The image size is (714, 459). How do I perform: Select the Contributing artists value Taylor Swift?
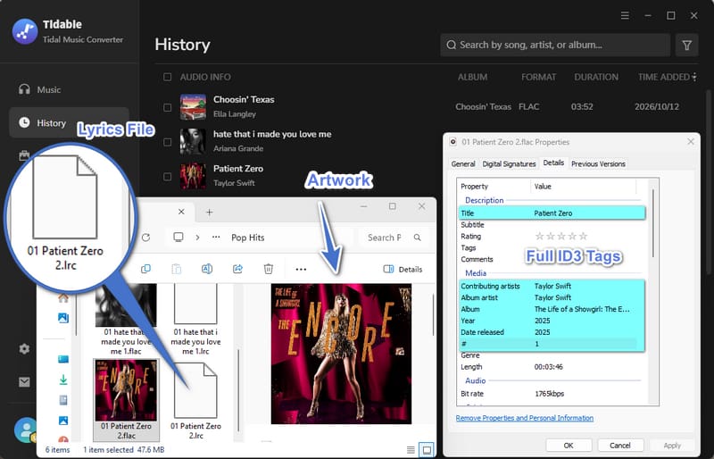(x=552, y=286)
